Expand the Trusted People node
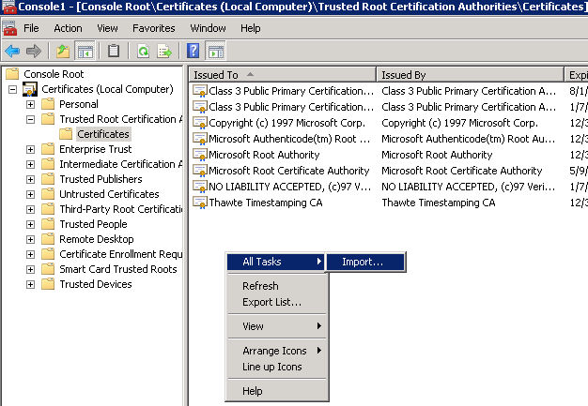This screenshot has width=588, height=406. 30,224
